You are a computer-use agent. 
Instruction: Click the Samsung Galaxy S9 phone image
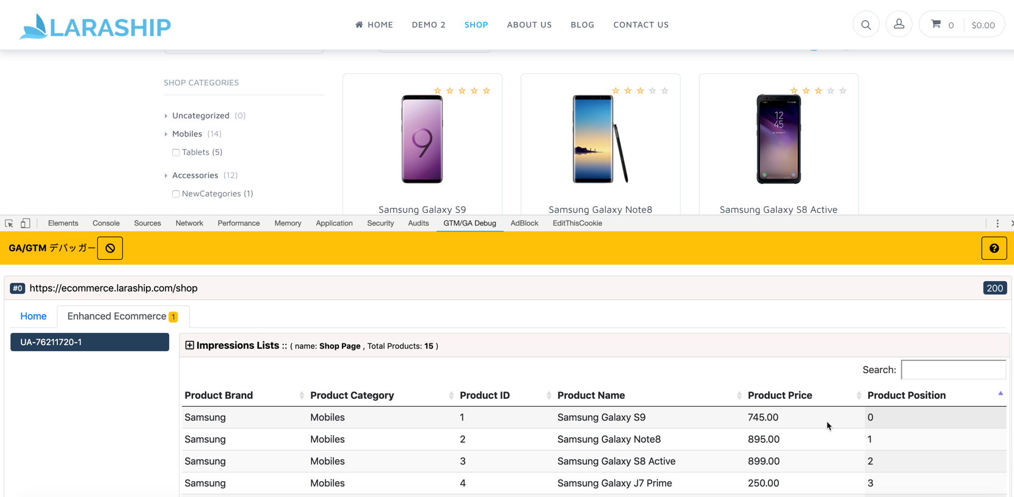[x=422, y=139]
